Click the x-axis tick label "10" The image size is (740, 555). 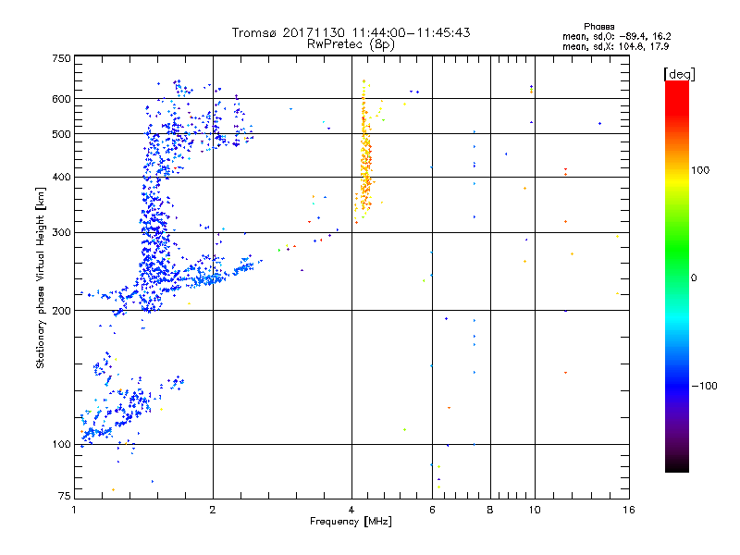tap(535, 510)
